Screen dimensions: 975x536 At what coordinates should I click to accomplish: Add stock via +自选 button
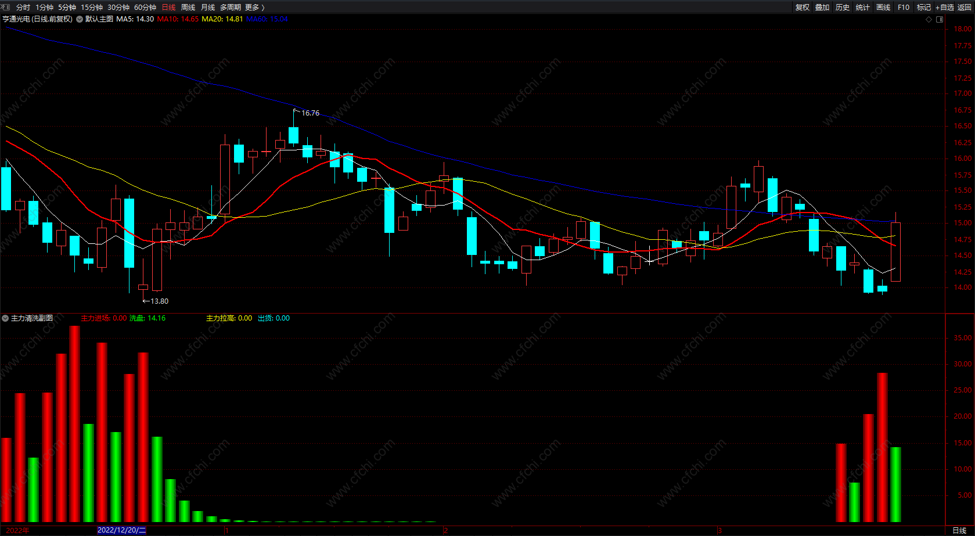pyautogui.click(x=945, y=8)
